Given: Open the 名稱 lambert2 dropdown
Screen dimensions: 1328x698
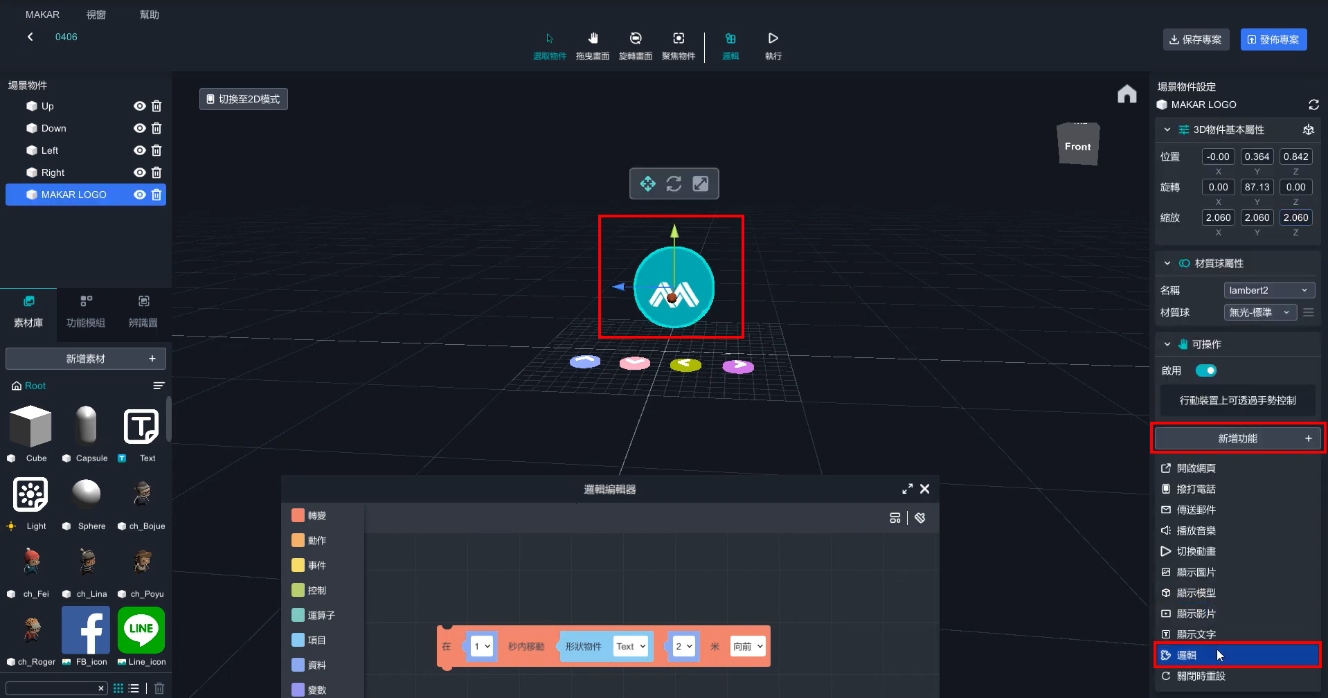Looking at the screenshot, I should 1269,290.
